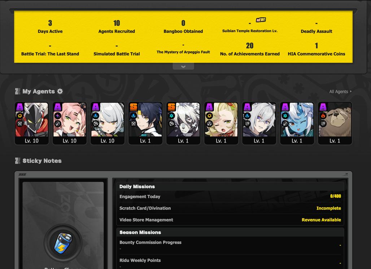This screenshot has width=371, height=269.
Task: Click the Daily Missions header
Action: pos(137,186)
